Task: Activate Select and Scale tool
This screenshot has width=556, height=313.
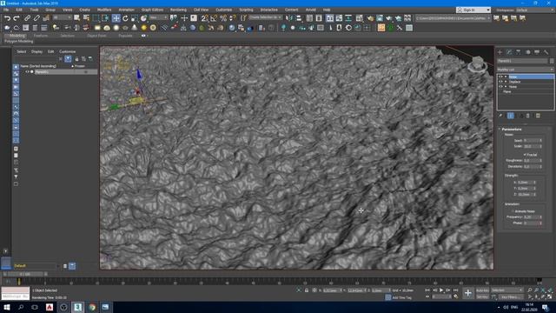Action: pyautogui.click(x=135, y=18)
